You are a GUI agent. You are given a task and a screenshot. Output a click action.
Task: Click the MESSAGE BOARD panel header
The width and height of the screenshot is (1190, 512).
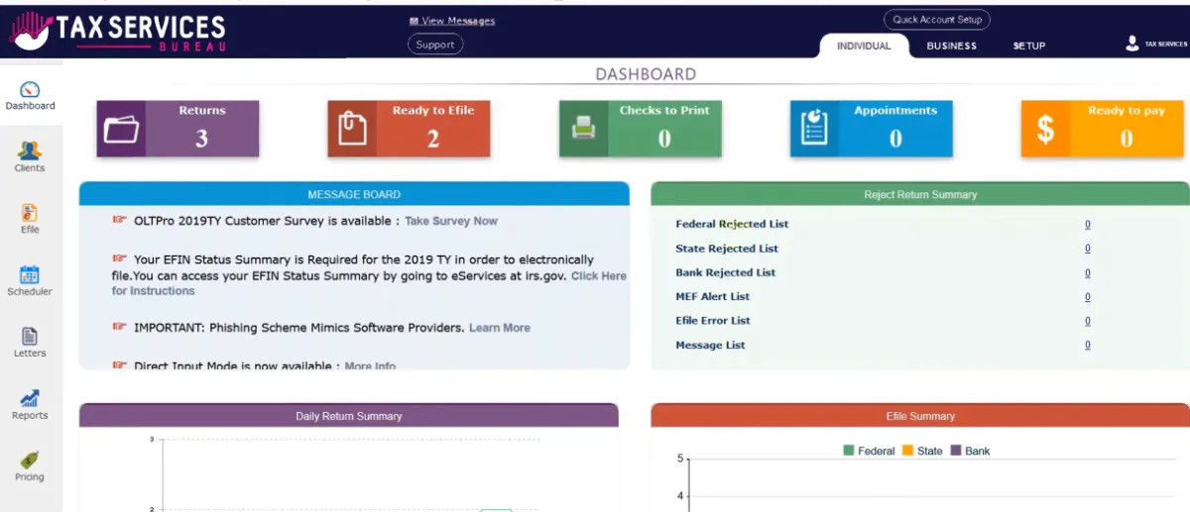pos(354,194)
